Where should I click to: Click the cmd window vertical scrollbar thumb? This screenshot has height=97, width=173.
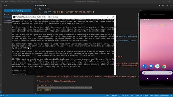(x=115, y=27)
